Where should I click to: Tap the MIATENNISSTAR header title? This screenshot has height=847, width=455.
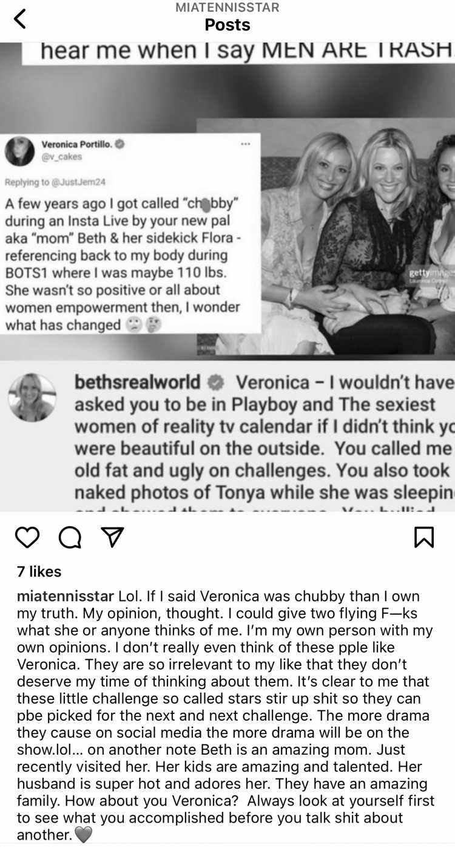[x=227, y=7]
